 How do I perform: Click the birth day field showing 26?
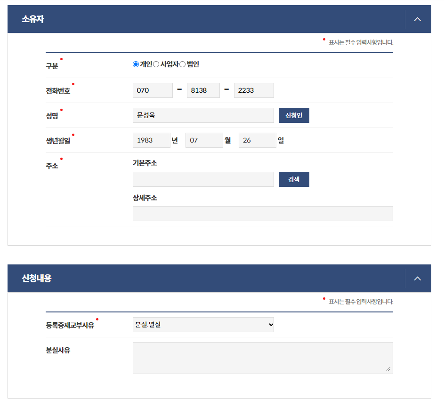tap(257, 140)
